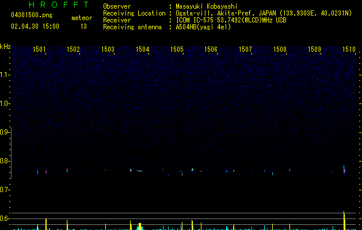Click the 1504 time marker
362x230 pixels.
click(x=143, y=49)
